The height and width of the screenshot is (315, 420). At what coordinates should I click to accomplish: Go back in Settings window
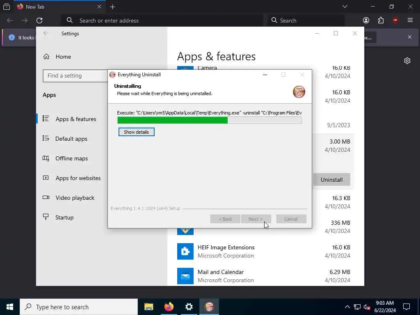tap(46, 33)
